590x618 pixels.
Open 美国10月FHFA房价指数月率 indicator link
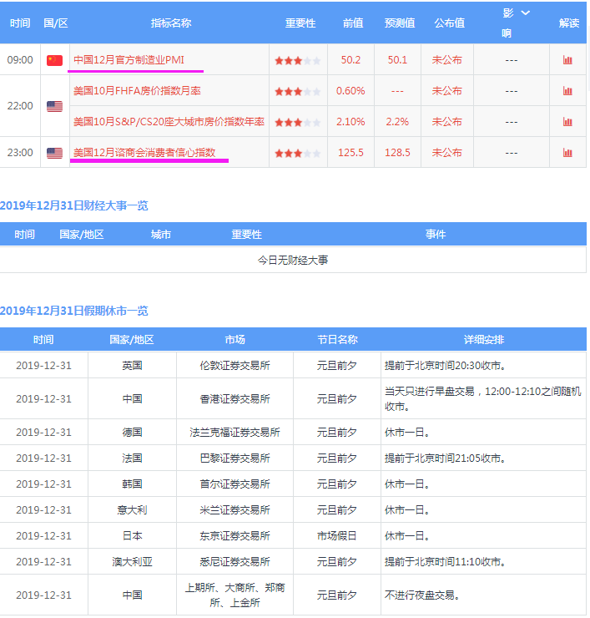[x=137, y=91]
